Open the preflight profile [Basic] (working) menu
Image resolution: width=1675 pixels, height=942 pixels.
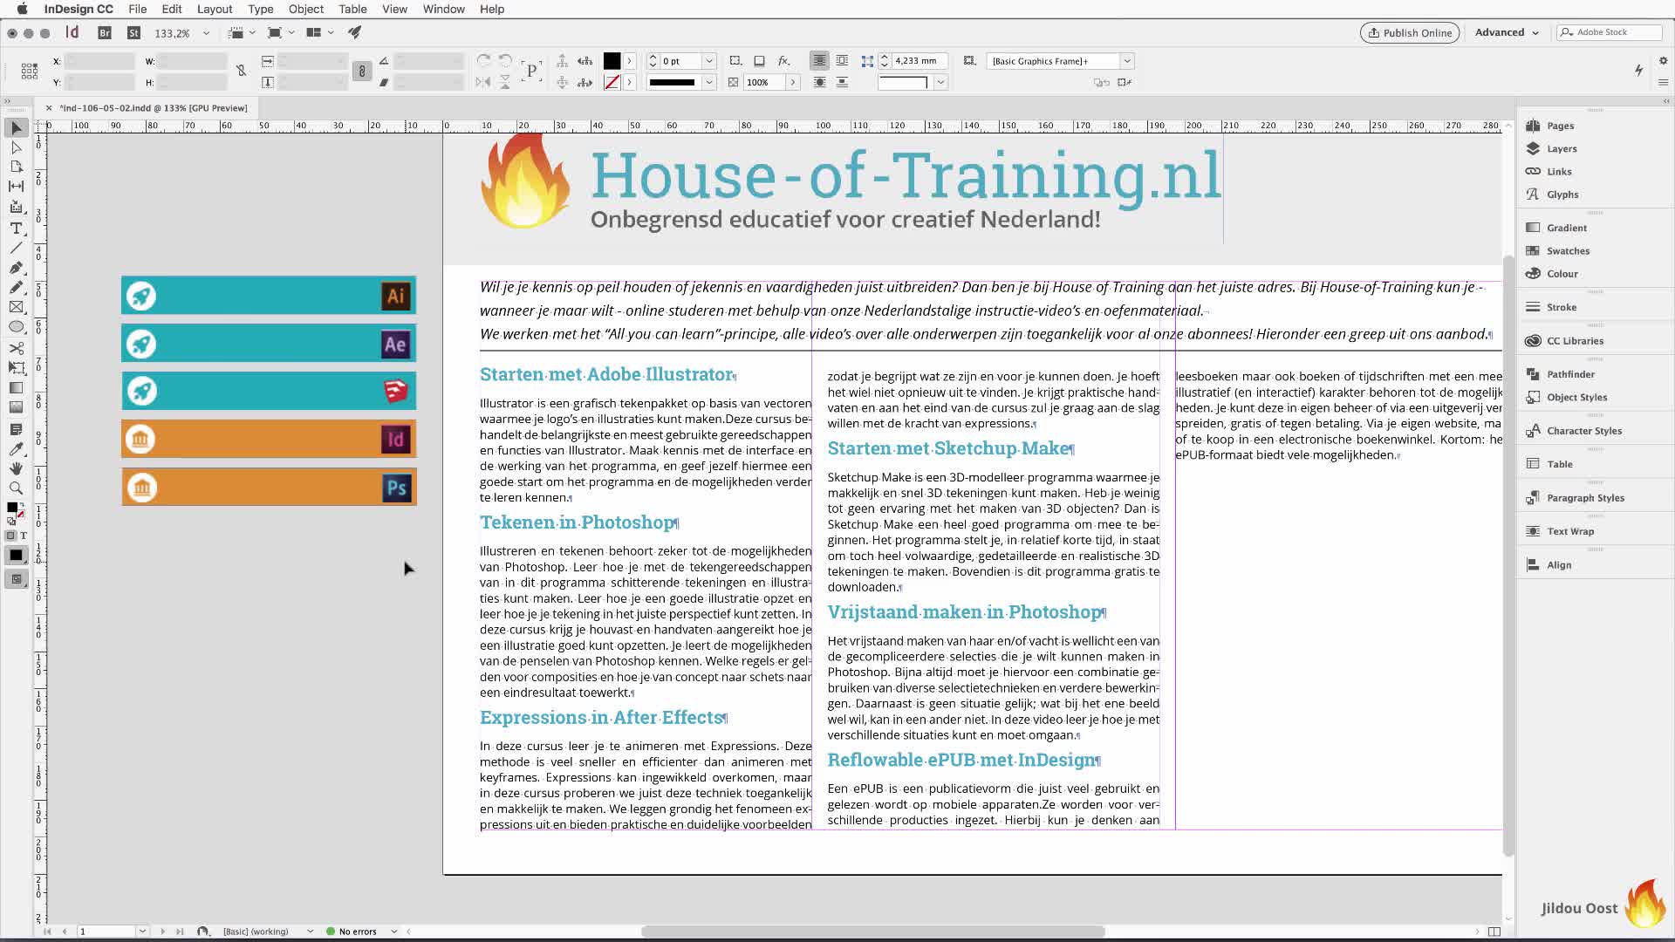point(267,932)
